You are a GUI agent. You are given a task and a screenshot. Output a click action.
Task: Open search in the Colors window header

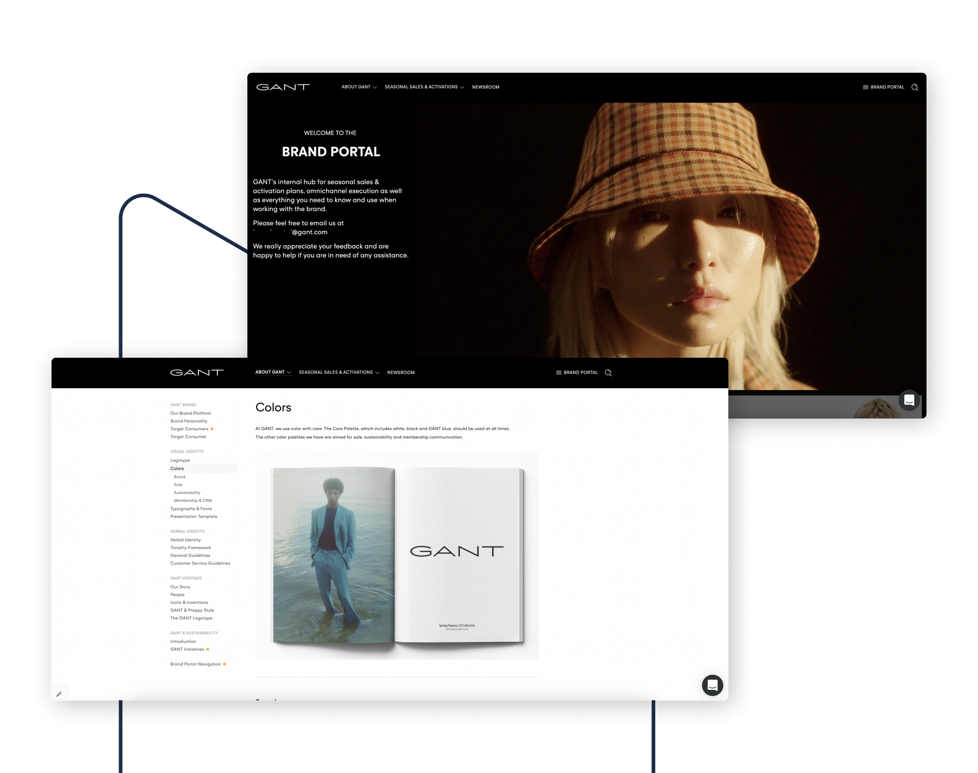(x=608, y=373)
